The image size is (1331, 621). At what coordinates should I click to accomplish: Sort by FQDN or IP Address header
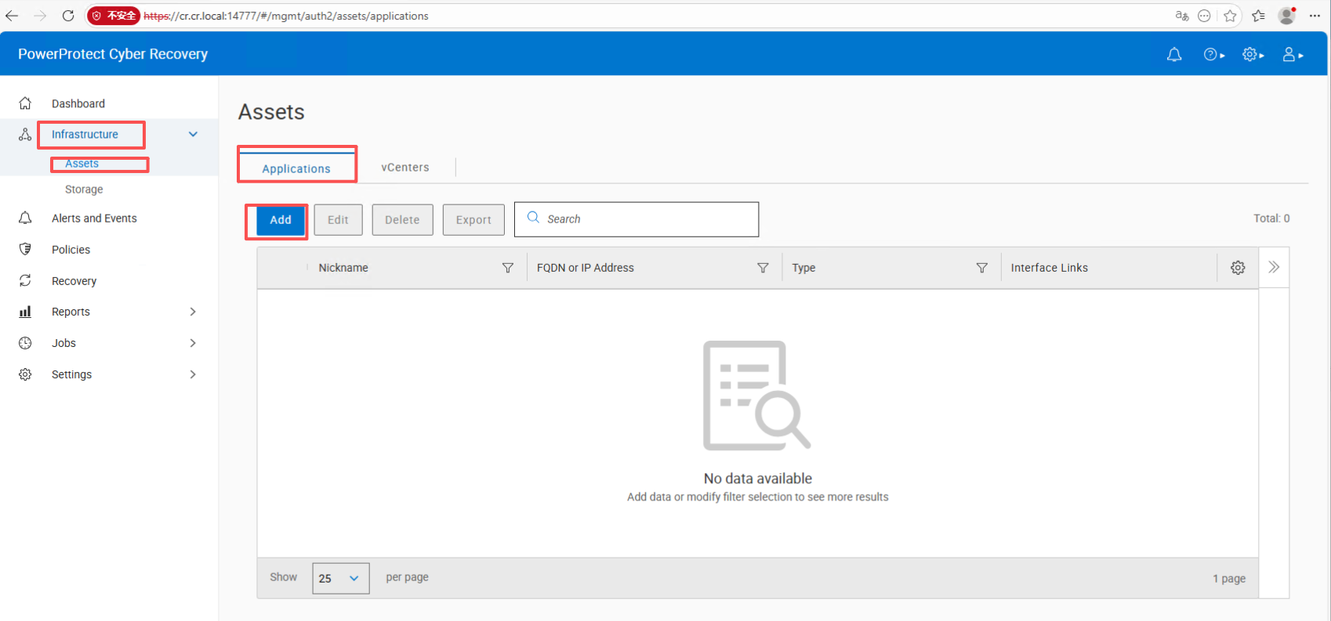coord(586,268)
